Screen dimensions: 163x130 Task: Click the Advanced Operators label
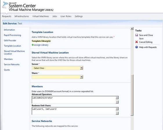[x=42, y=94]
